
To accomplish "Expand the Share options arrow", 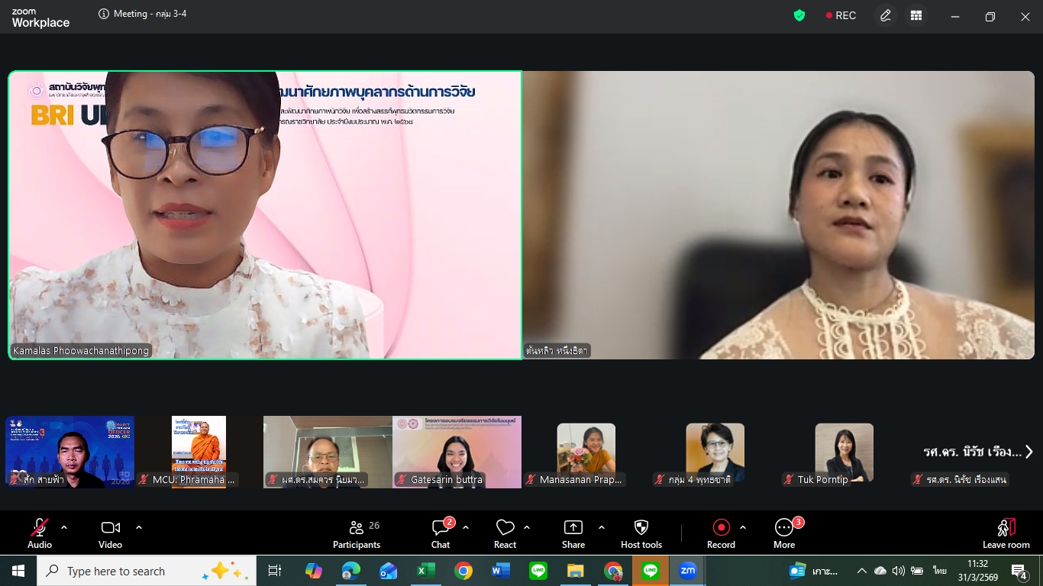I will pos(602,527).
